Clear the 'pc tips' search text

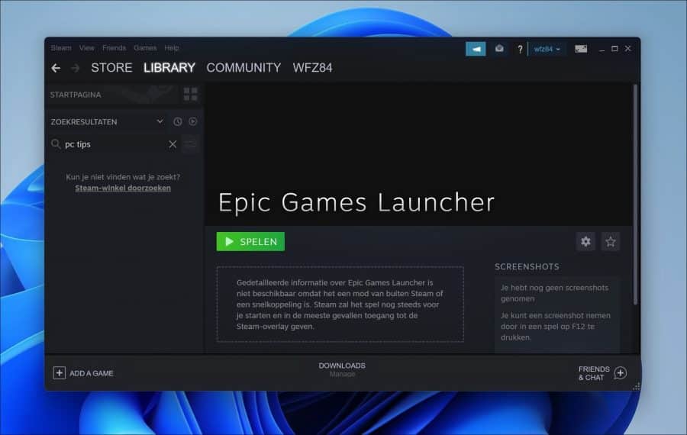173,144
